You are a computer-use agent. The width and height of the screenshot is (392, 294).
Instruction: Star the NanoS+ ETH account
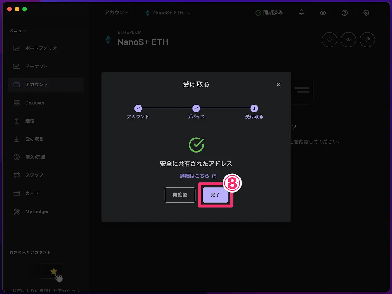point(330,40)
